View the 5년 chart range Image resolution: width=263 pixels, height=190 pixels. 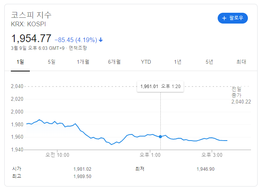pyautogui.click(x=209, y=62)
